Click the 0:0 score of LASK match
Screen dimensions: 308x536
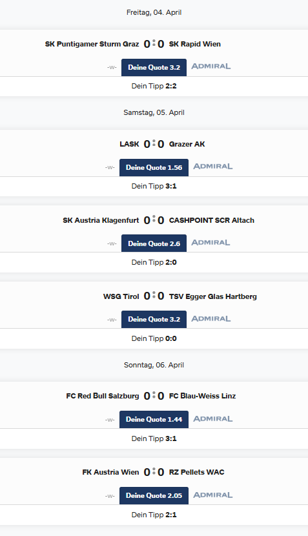pos(154,144)
